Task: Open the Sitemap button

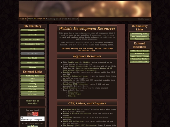Action: pyautogui.click(x=32, y=67)
